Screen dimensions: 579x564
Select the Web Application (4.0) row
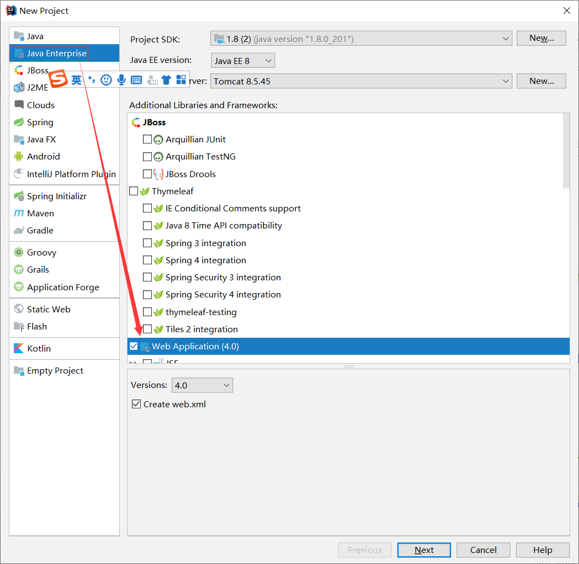349,346
